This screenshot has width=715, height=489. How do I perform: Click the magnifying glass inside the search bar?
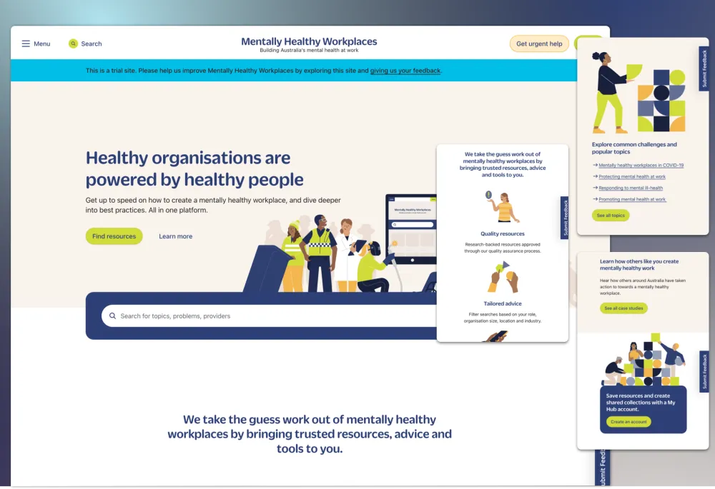(112, 315)
